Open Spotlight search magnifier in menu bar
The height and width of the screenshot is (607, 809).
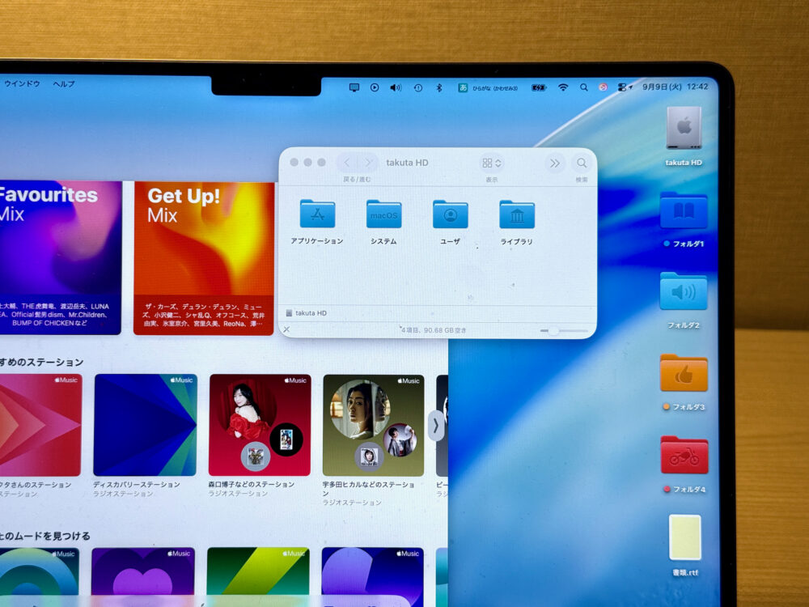point(583,87)
